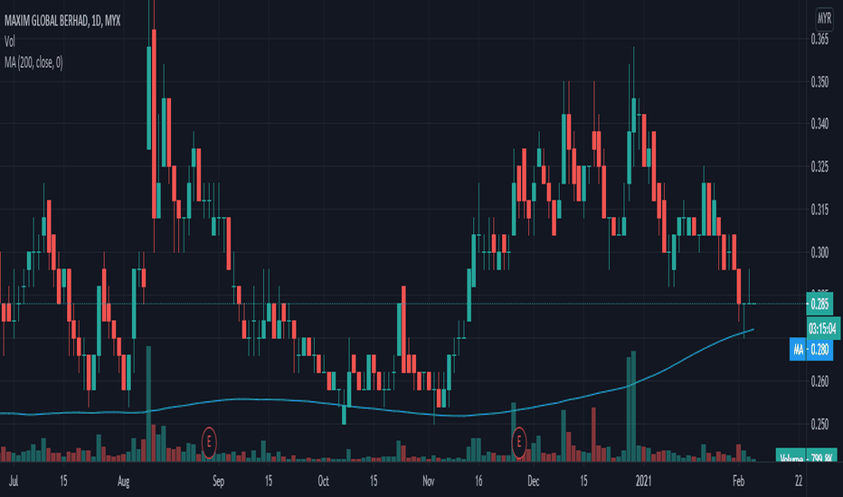Click the 0.315 price axis label
The height and width of the screenshot is (497, 843).
click(819, 210)
